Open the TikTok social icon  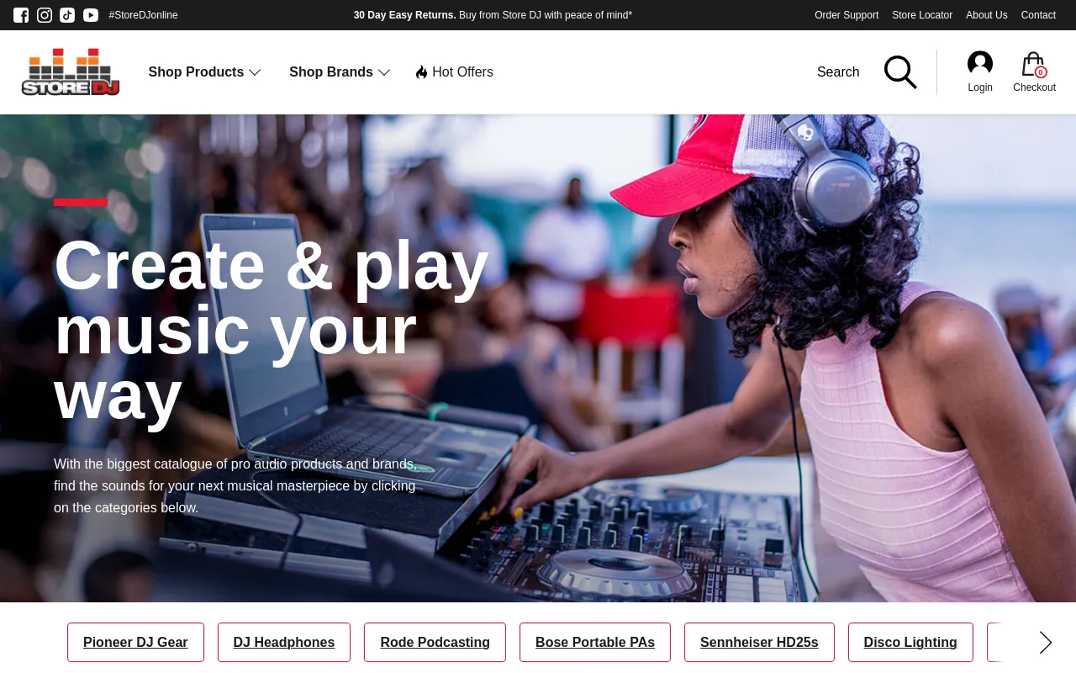[x=67, y=15]
